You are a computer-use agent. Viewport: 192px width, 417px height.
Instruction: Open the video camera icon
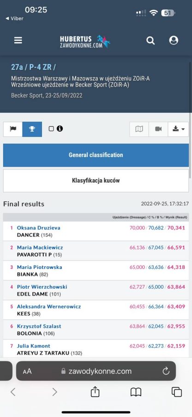(158, 129)
